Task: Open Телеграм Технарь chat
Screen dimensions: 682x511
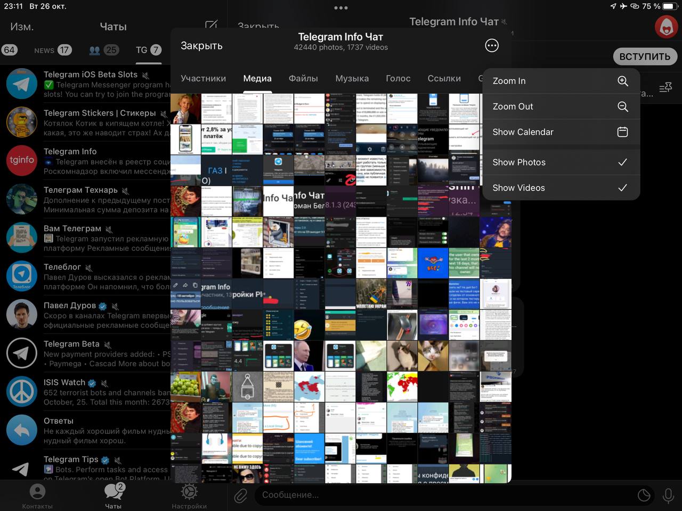Action: coord(85,199)
